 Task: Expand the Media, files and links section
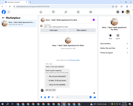click(x=114, y=48)
